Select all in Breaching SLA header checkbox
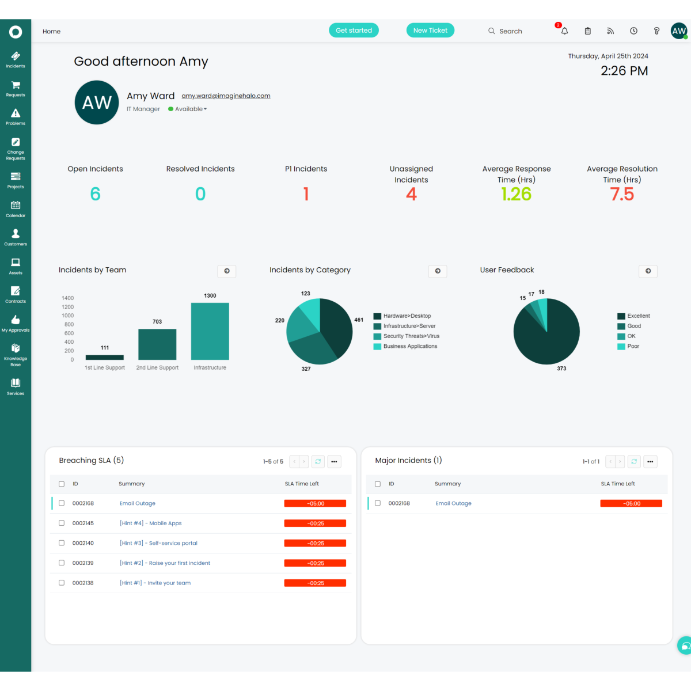This screenshot has width=691, height=691. pos(62,484)
